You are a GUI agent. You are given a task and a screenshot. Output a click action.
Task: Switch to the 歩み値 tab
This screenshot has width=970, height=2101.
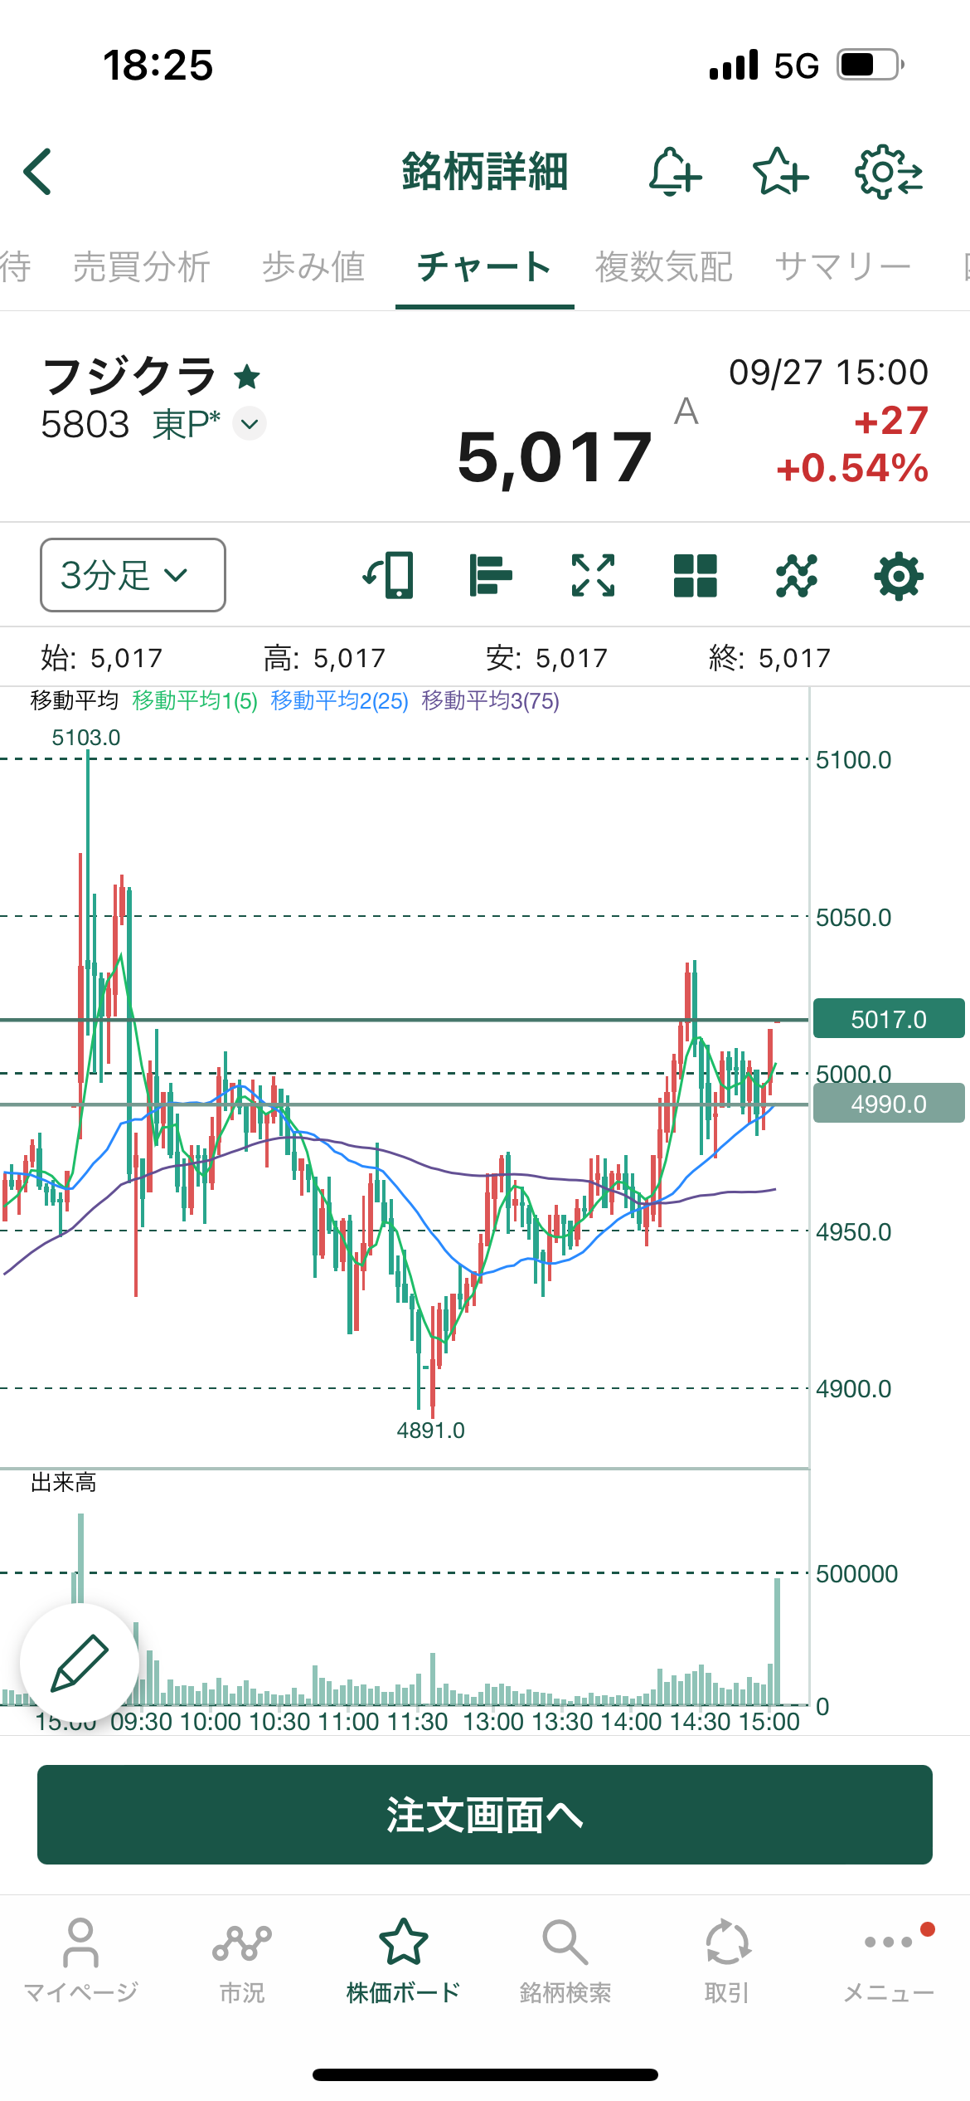313,267
